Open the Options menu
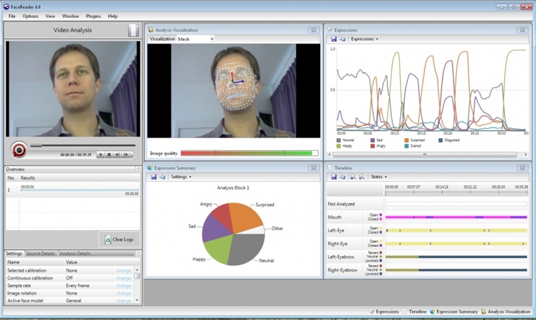The image size is (536, 320). tap(30, 16)
